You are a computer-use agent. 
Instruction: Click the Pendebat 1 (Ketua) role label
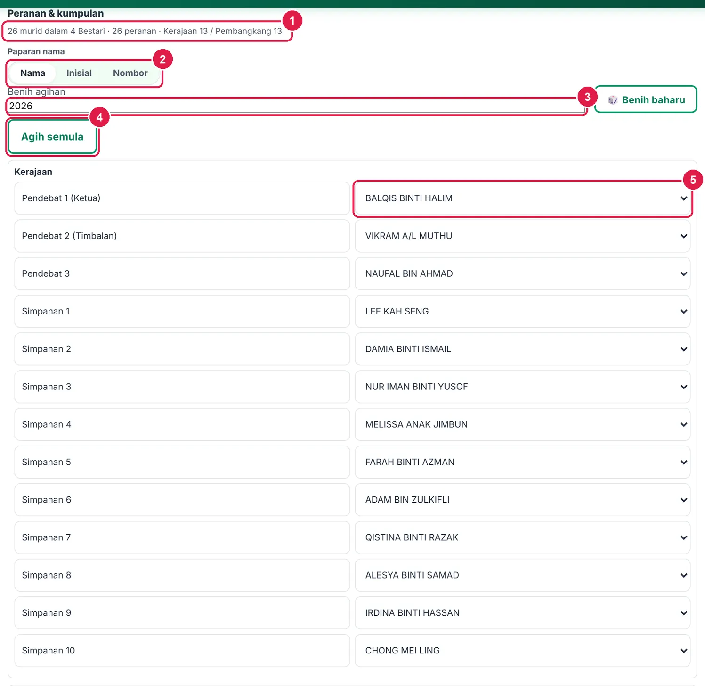[182, 198]
